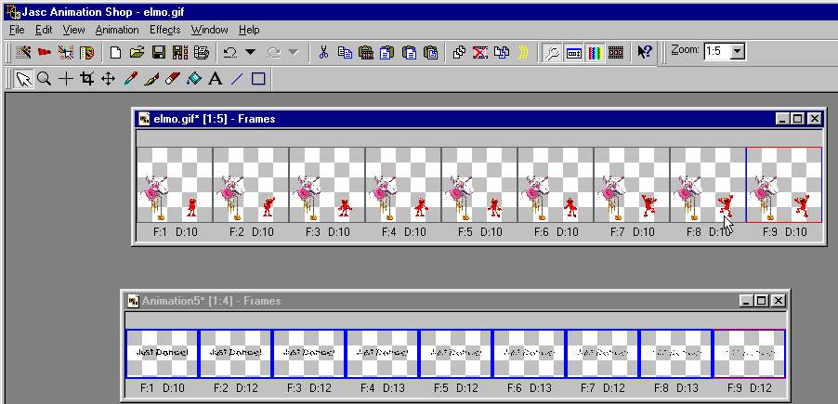
Task: Click the elmo.gif Frames window control icon
Action: point(144,119)
